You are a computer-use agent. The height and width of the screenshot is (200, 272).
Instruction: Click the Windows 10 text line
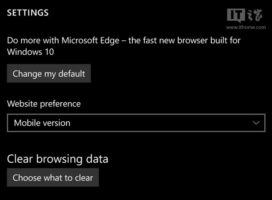pos(30,52)
